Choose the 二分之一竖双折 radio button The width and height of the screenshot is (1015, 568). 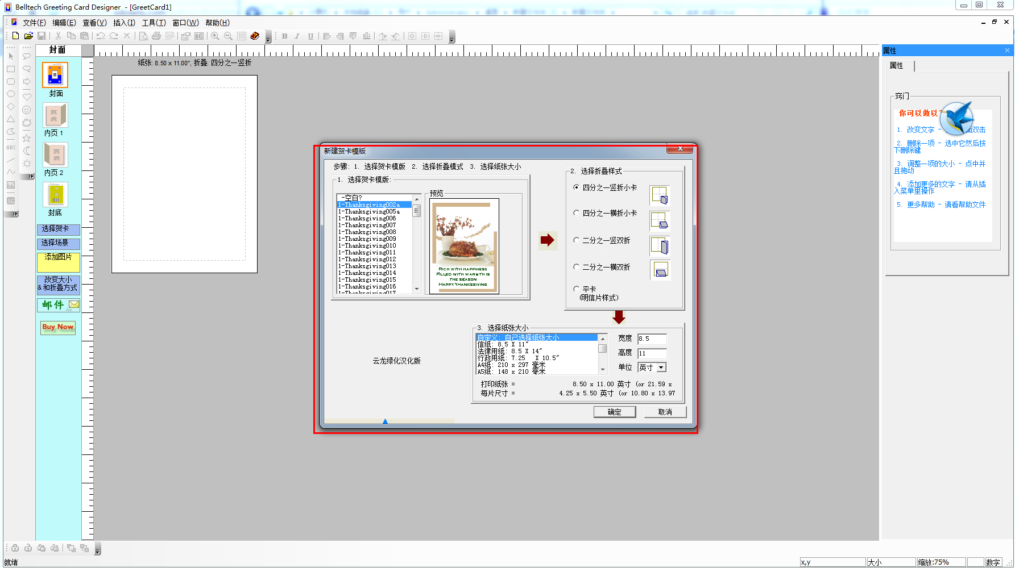coord(576,240)
